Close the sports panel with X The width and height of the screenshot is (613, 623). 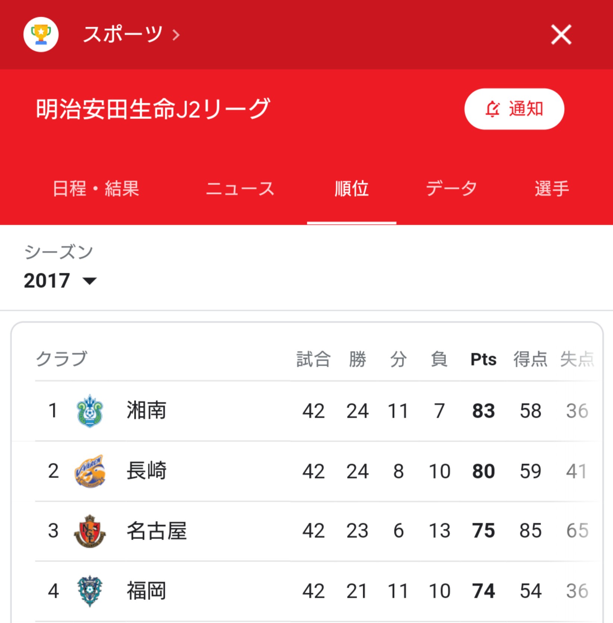click(561, 35)
